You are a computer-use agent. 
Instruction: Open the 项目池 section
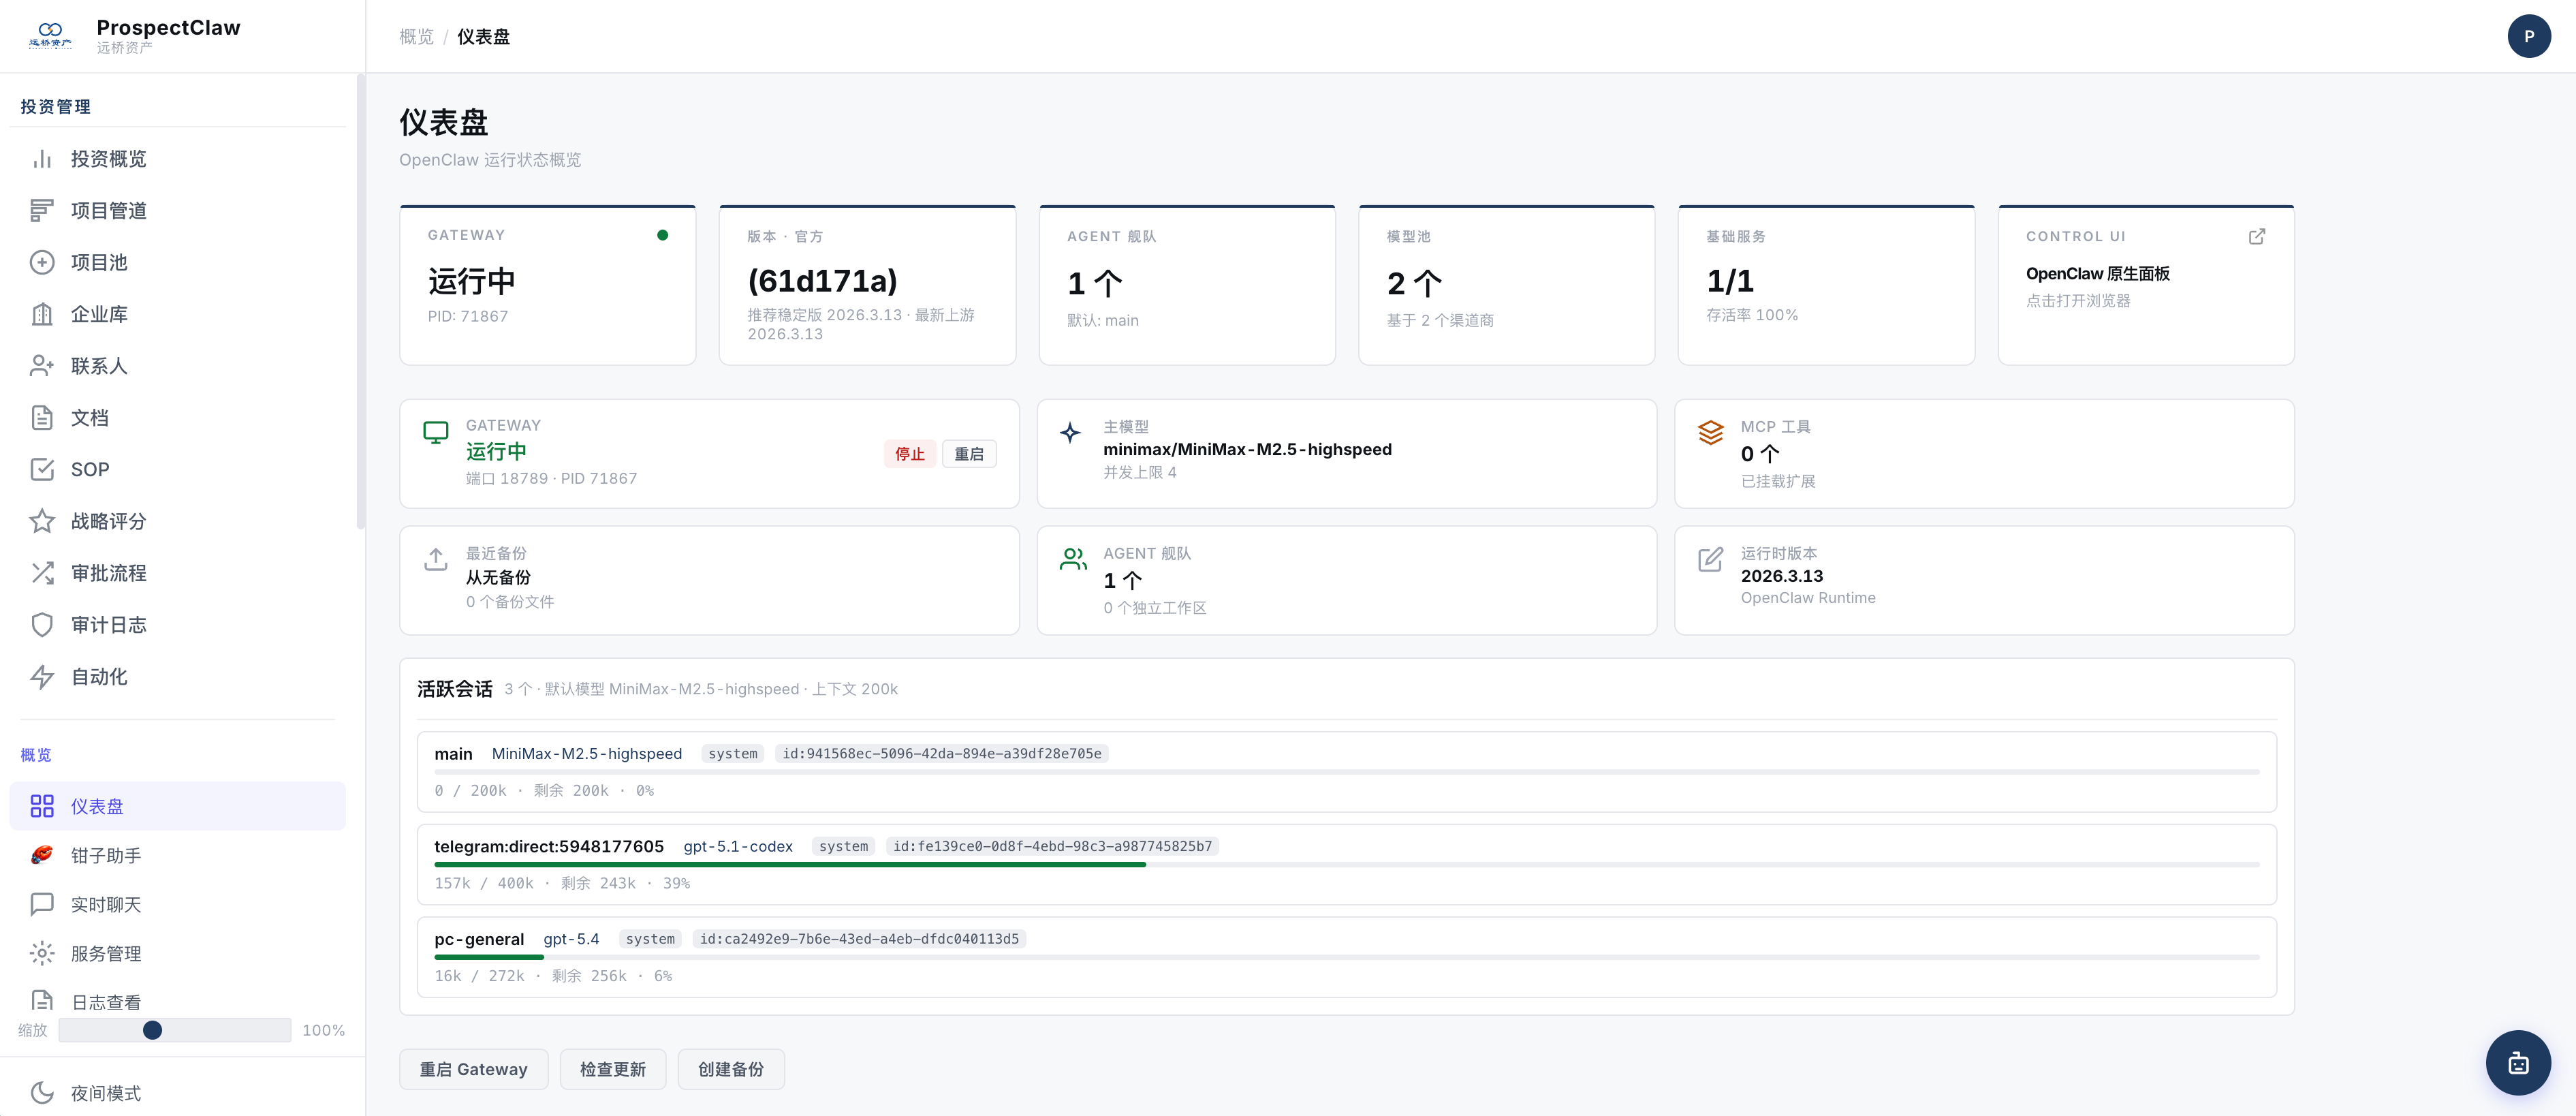tap(101, 262)
